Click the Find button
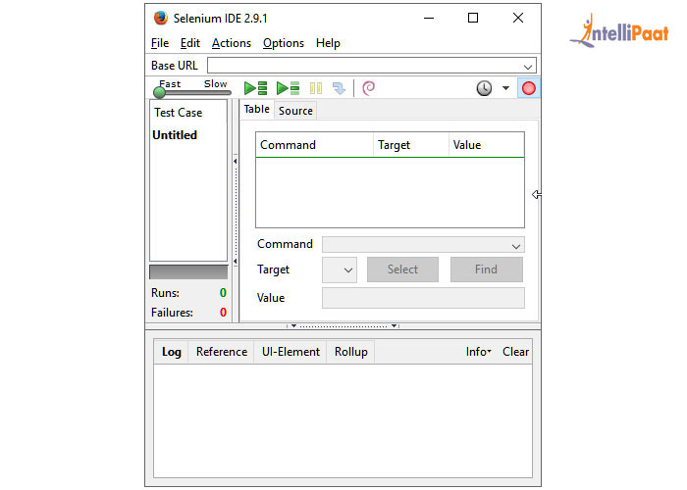This screenshot has width=687, height=490. (487, 269)
